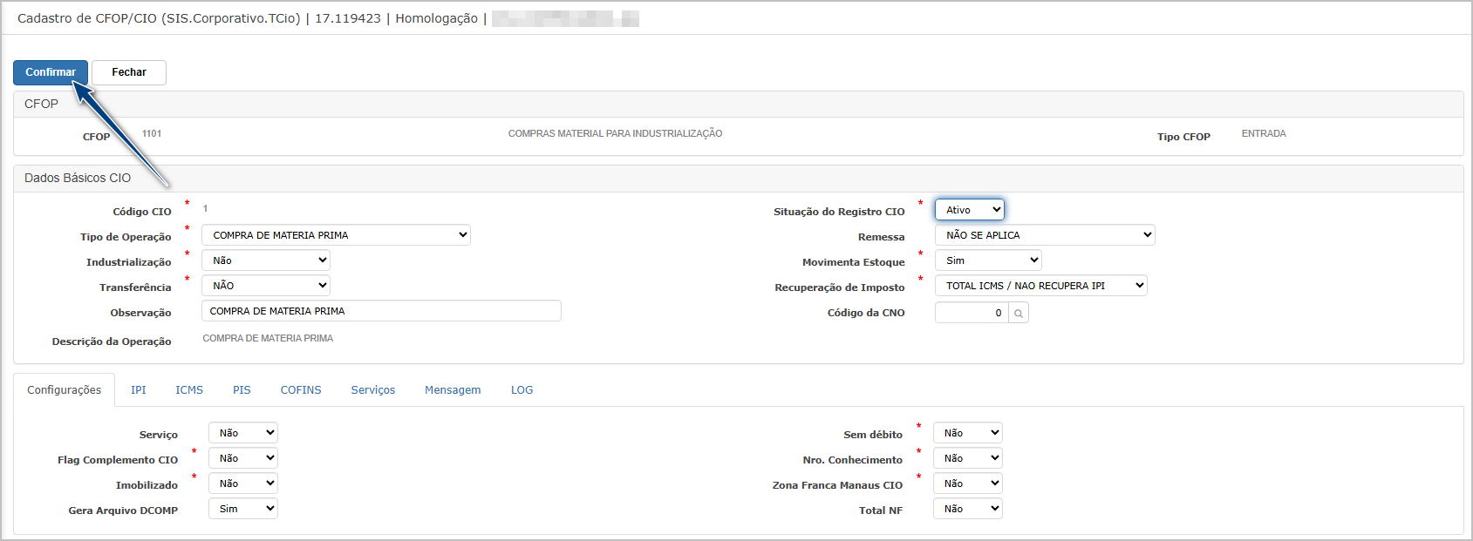The image size is (1473, 541).
Task: Open the COFINS tab
Action: tap(301, 390)
